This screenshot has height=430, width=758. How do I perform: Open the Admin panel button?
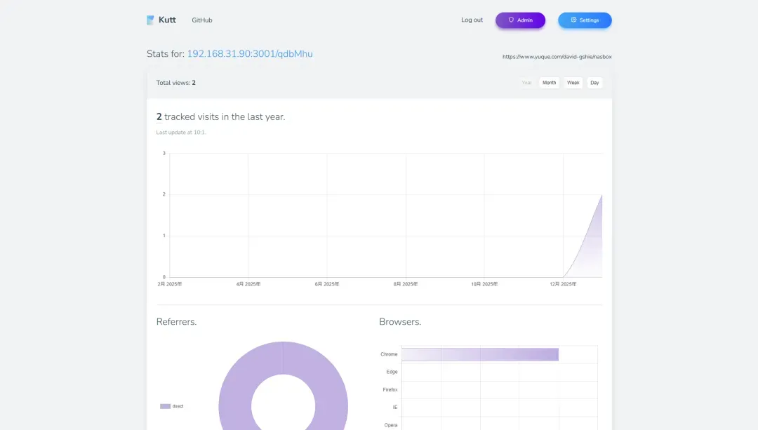pos(520,20)
